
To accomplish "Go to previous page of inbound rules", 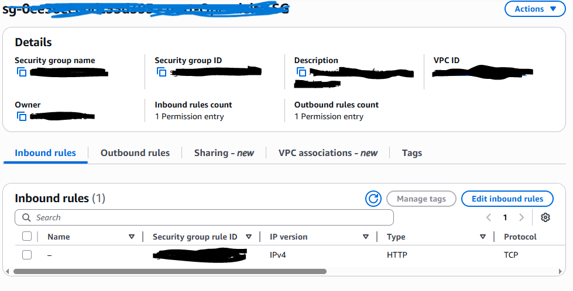I will [x=489, y=217].
